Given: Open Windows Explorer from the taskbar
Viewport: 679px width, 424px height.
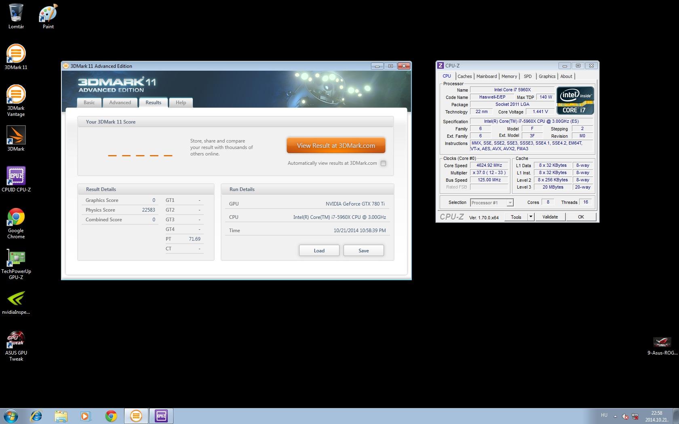Looking at the screenshot, I should point(61,416).
